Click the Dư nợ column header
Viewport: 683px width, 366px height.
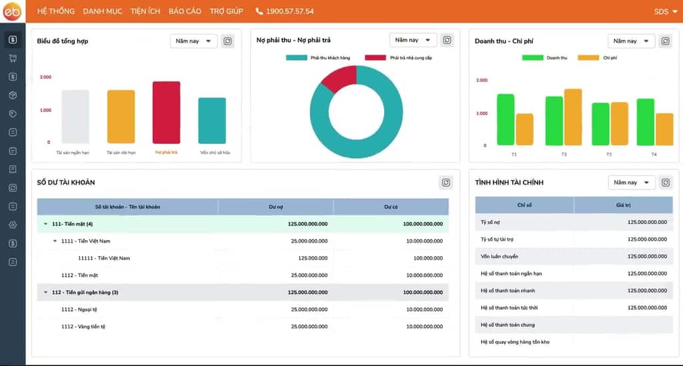pyautogui.click(x=275, y=207)
